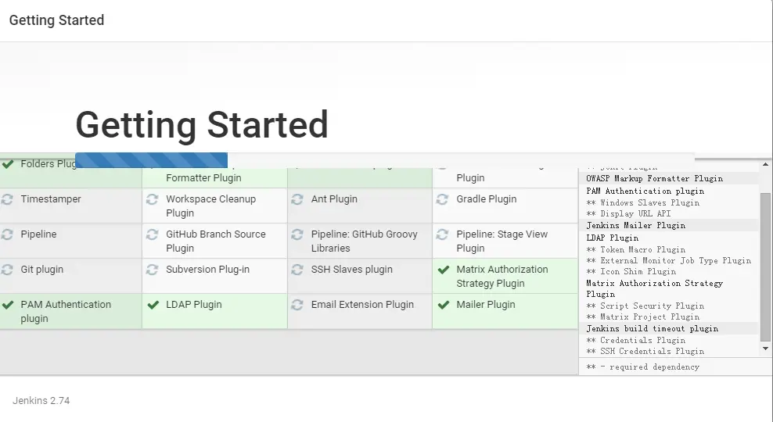This screenshot has height=422, width=773.
Task: Click PAM Authentication plugin log entry
Action: pyautogui.click(x=645, y=191)
